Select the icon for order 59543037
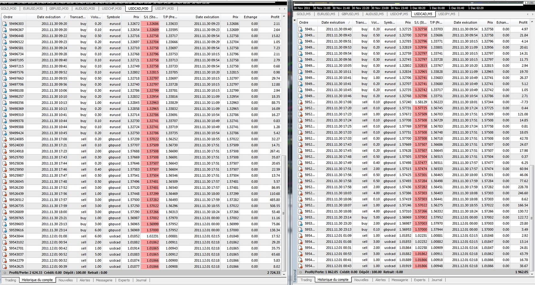This screenshot has width=535, height=285. tap(4, 255)
